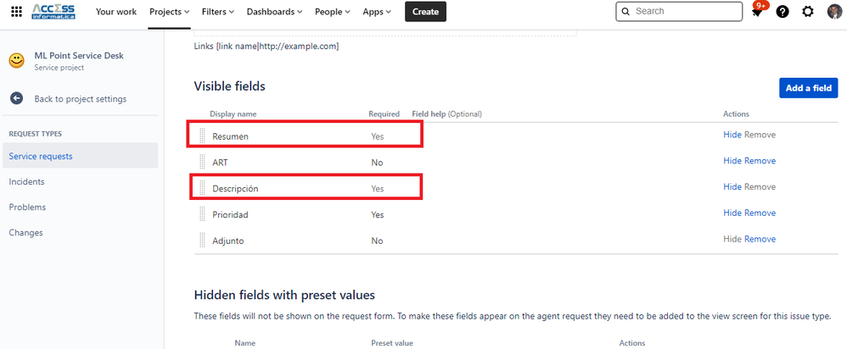847x349 pixels.
Task: Grab the drag handle beside Prioridad
Action: [x=202, y=214]
